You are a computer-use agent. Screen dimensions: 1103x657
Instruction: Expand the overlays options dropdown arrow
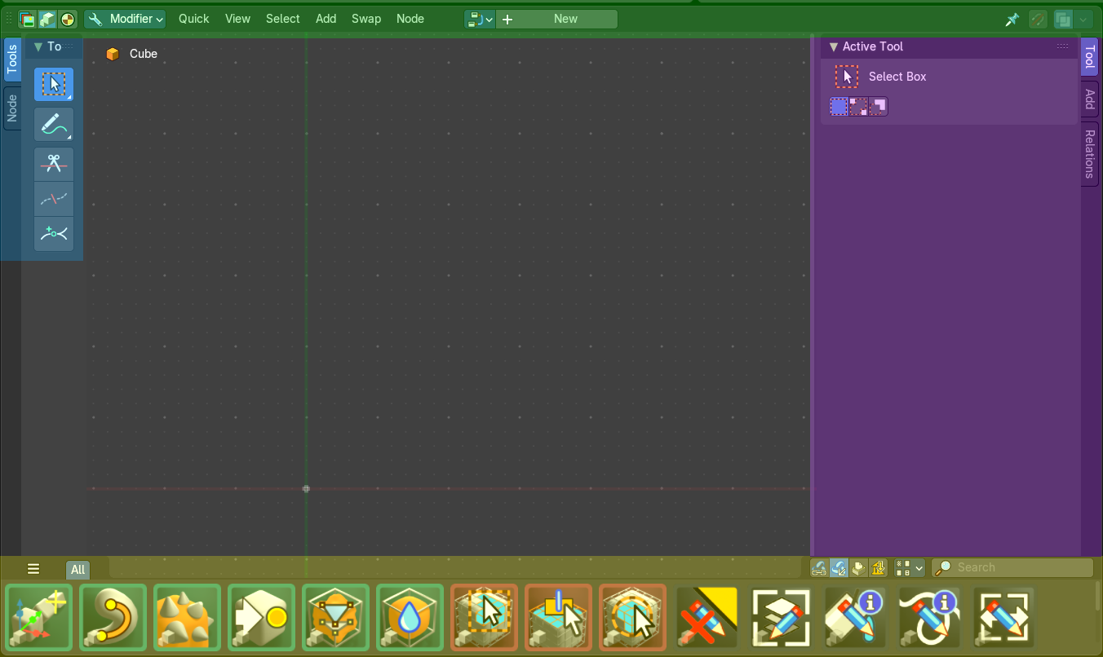[x=1083, y=20]
